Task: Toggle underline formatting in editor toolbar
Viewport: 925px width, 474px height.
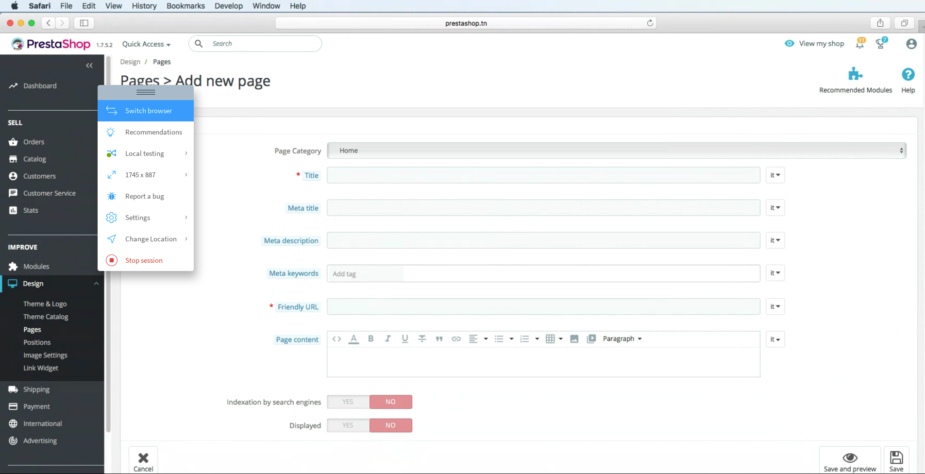Action: pos(405,339)
